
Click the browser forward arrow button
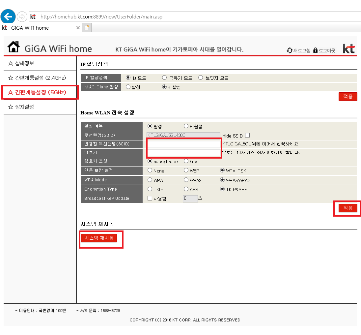22,16
